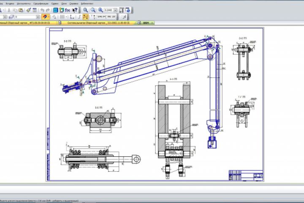Switch to the green document tab

146,23
